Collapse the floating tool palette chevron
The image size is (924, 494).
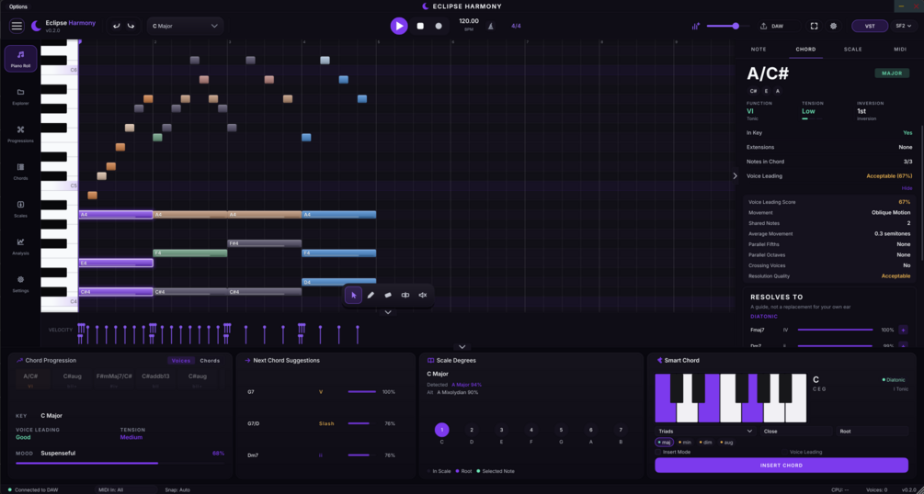point(388,312)
